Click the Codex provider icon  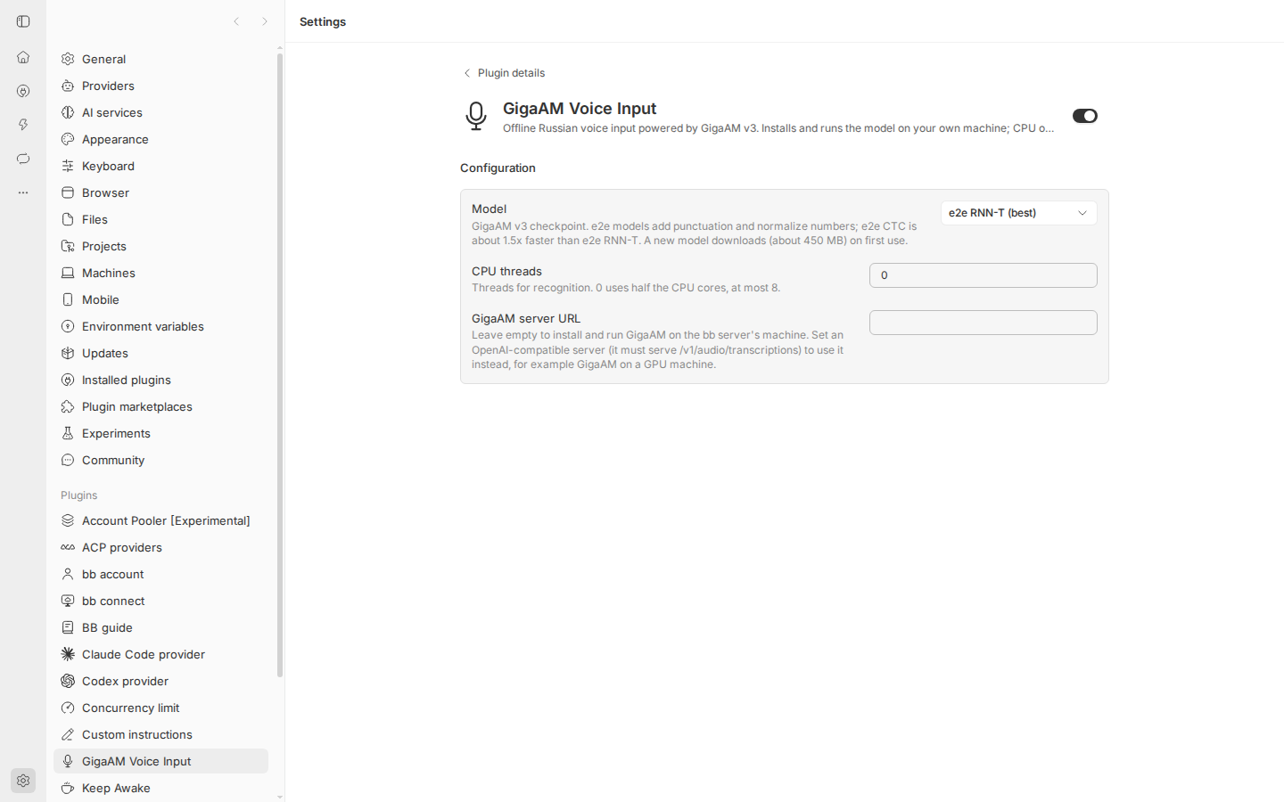coord(68,681)
